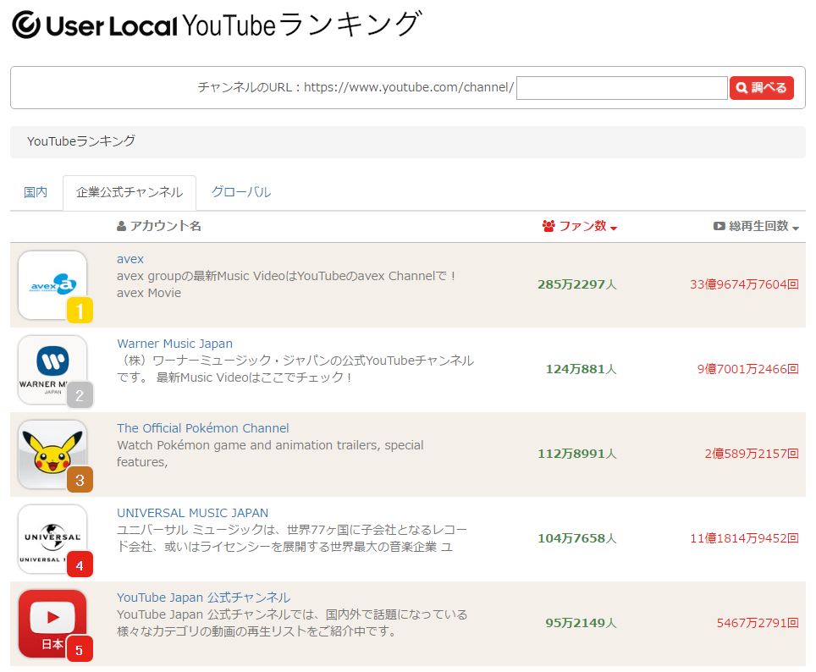Click the ワーナーミュージック・ジャパン description text
The image size is (816, 672).
coord(295,369)
